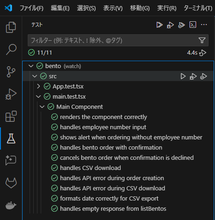The height and width of the screenshot is (220, 215).
Task: Select the handles CSV download test
Action: pos(91,168)
